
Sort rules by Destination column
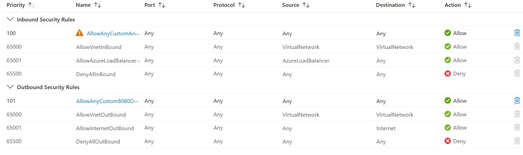click(396, 5)
